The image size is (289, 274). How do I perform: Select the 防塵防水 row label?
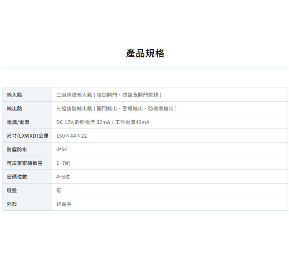17,149
